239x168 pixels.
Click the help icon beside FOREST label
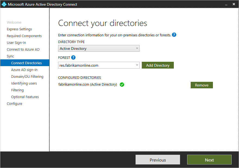73,57
